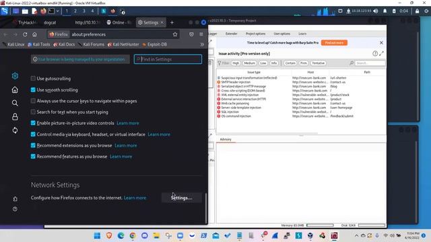Open the Pocket save icon

pyautogui.click(x=191, y=34)
